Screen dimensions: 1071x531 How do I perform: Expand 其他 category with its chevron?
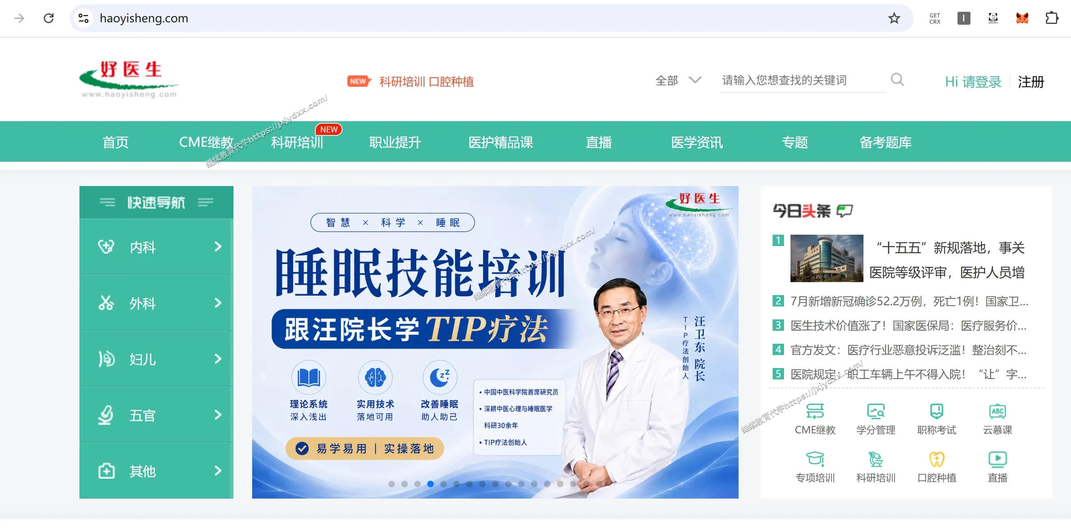(218, 471)
